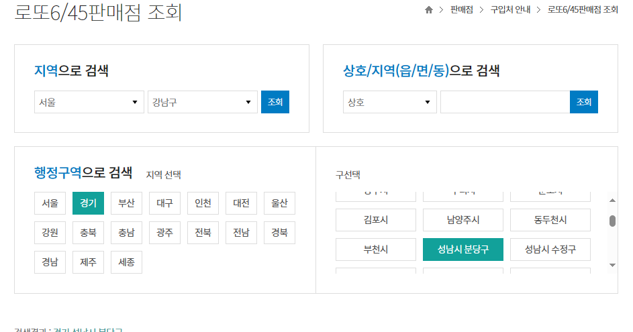Screen dimensions: 633x332
Task: Click district list scrollbar up arrow
Action: tap(612, 200)
